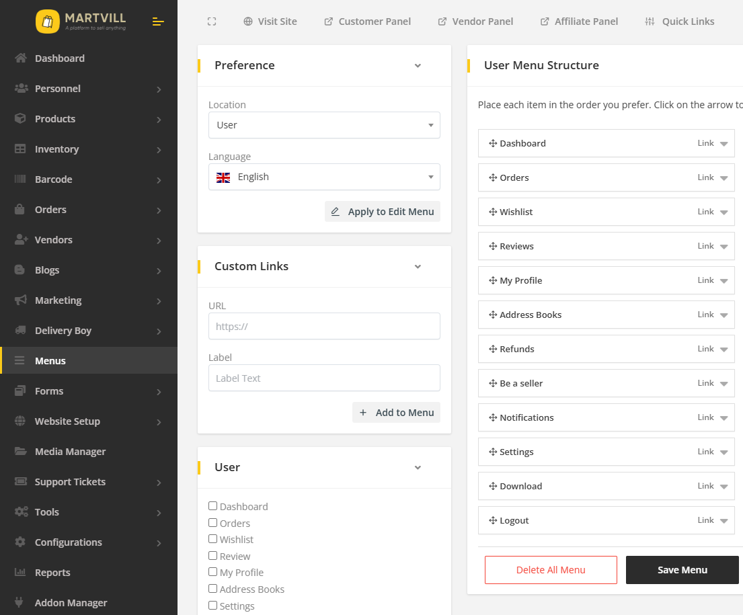Open Products in the sidebar menu
The image size is (743, 615).
click(55, 119)
